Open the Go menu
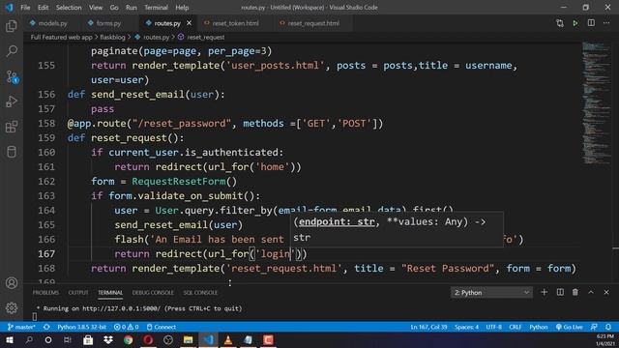619x348 pixels. (114, 8)
